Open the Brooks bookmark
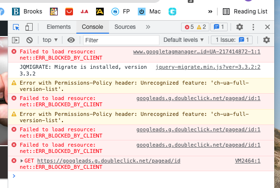Screen dimensions: 280x188 click(x=27, y=12)
